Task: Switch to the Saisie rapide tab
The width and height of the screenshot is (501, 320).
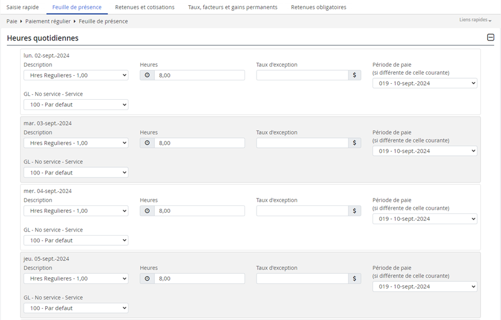Action: (23, 7)
